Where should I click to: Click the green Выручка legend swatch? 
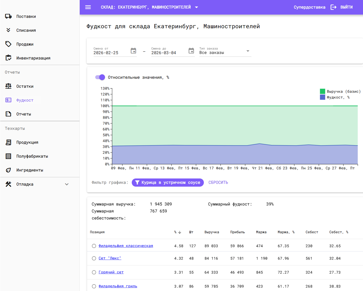(x=322, y=91)
